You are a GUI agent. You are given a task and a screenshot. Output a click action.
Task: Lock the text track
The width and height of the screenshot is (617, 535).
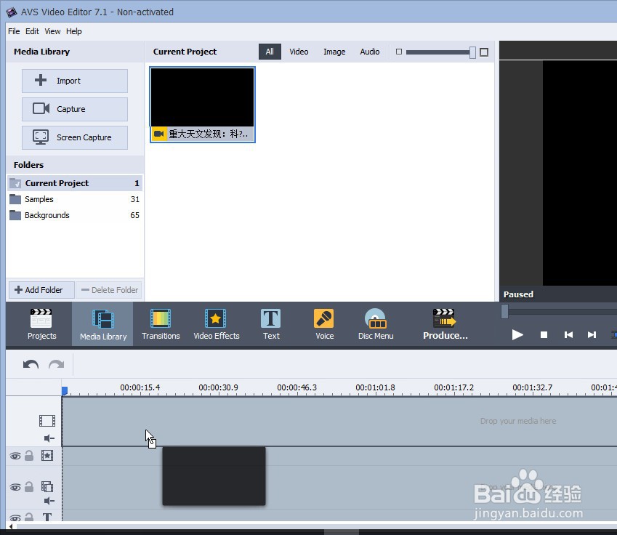pos(29,517)
